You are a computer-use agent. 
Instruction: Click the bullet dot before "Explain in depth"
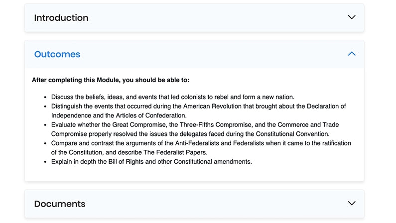click(45, 162)
